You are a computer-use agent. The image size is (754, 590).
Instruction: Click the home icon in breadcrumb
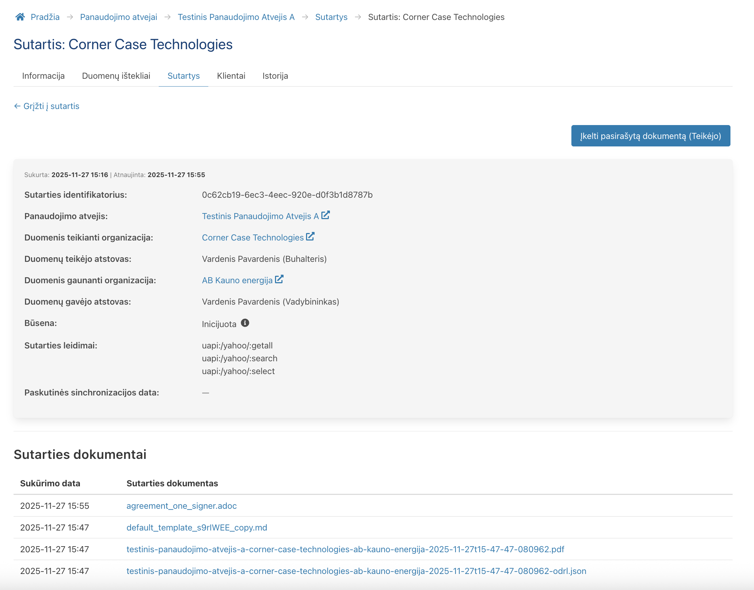pos(20,17)
